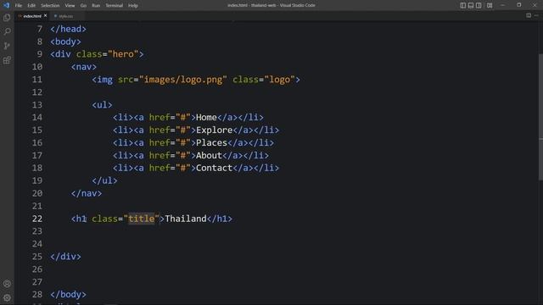Open the File menu
Image resolution: width=543 pixels, height=305 pixels.
click(19, 6)
